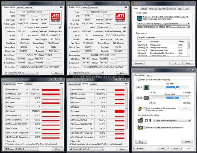This screenshot has height=153, width=197.
Task: Select the atikmdag.sys driver miniport row
Action: click(x=162, y=47)
